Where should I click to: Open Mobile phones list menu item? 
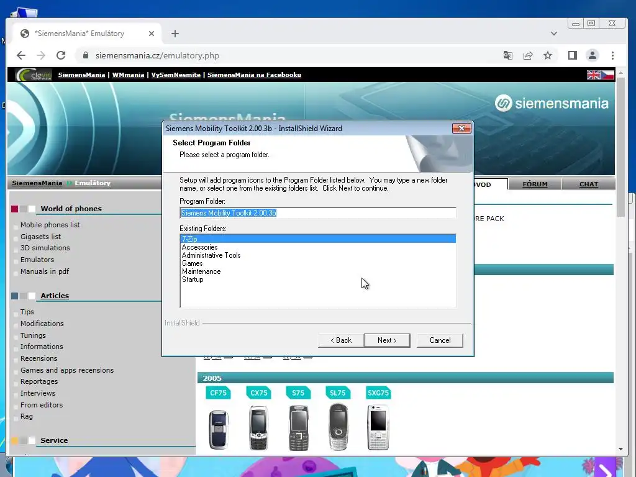tap(50, 225)
